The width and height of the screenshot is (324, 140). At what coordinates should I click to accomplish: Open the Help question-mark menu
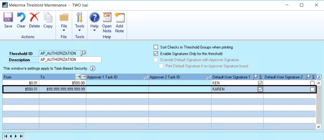[94, 17]
